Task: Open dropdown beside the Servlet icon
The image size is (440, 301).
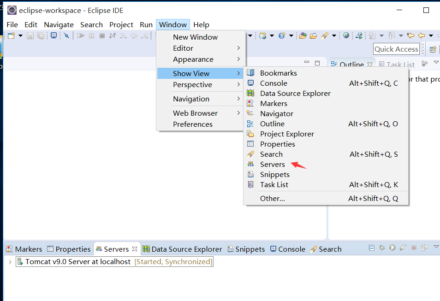Action: pos(291,35)
